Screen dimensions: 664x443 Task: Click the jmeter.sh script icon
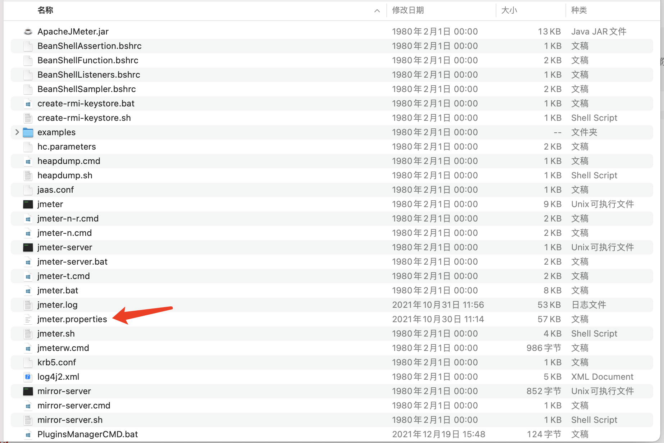(x=28, y=334)
